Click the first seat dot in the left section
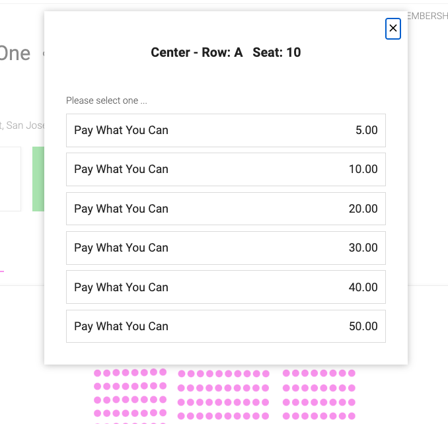 [x=97, y=373]
